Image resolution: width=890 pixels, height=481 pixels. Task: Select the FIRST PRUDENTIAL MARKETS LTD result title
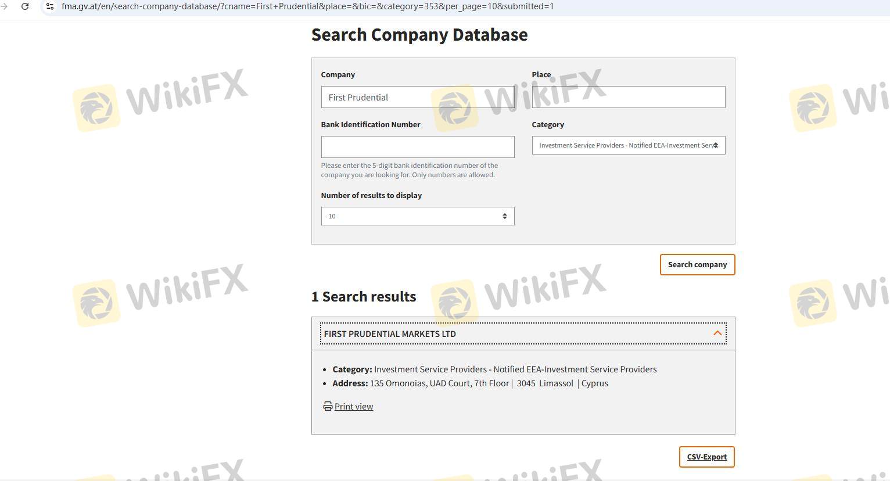tap(390, 334)
